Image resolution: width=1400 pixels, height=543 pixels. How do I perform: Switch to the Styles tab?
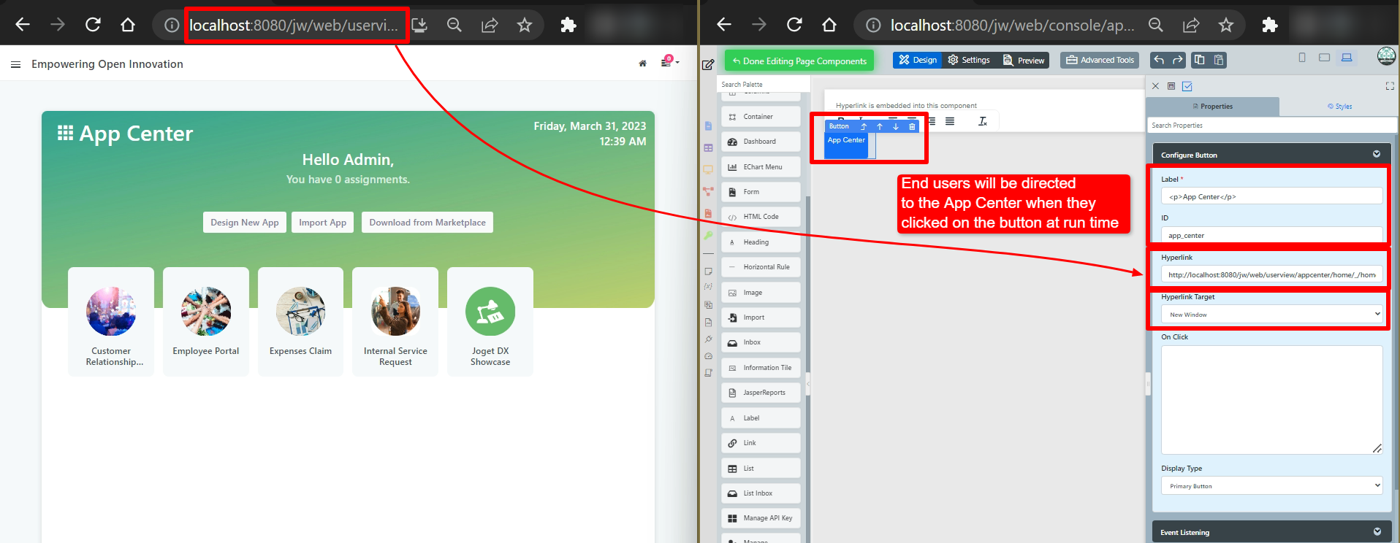1339,107
